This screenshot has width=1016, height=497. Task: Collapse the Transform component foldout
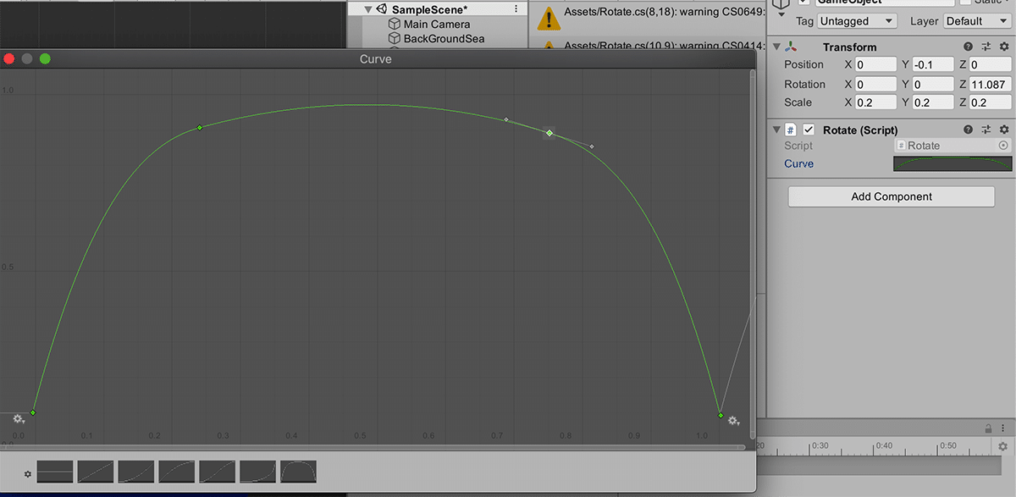coord(776,47)
